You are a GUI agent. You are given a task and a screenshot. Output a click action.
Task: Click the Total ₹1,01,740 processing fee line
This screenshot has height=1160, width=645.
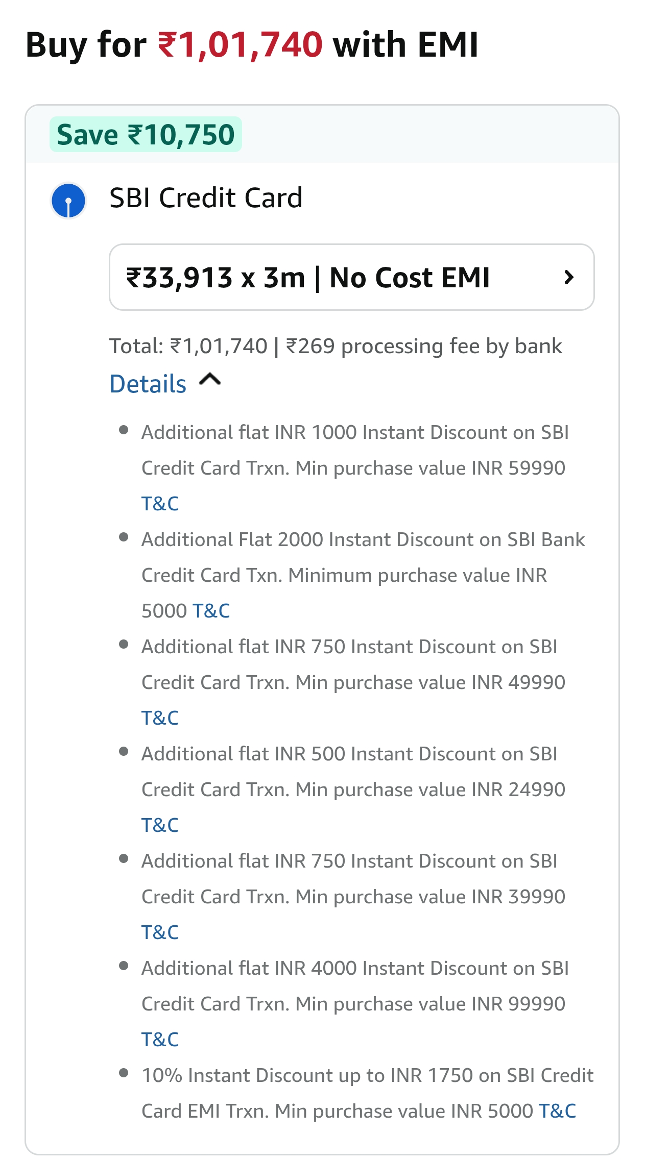coord(336,346)
